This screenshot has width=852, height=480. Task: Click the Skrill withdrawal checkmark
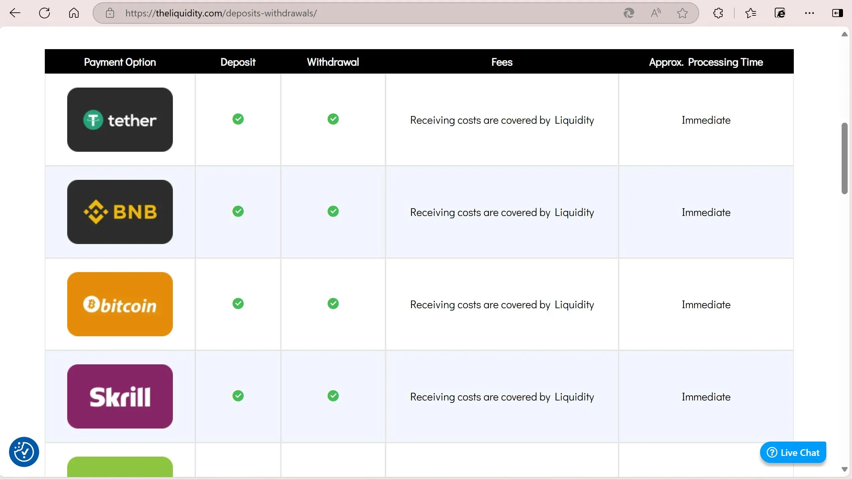click(x=333, y=396)
